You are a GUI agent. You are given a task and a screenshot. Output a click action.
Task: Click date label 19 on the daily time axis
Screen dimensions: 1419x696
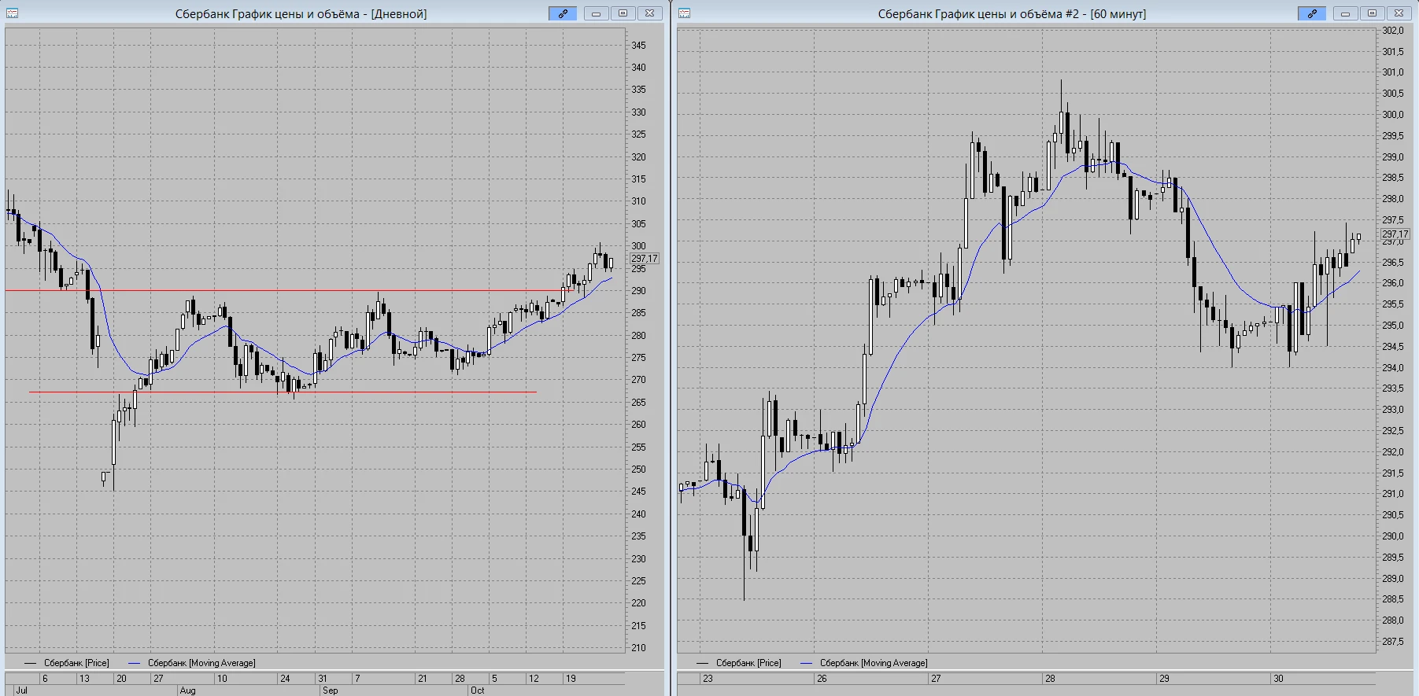pyautogui.click(x=571, y=678)
